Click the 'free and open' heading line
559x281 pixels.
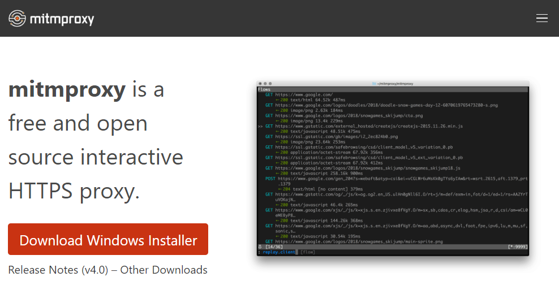[78, 123]
